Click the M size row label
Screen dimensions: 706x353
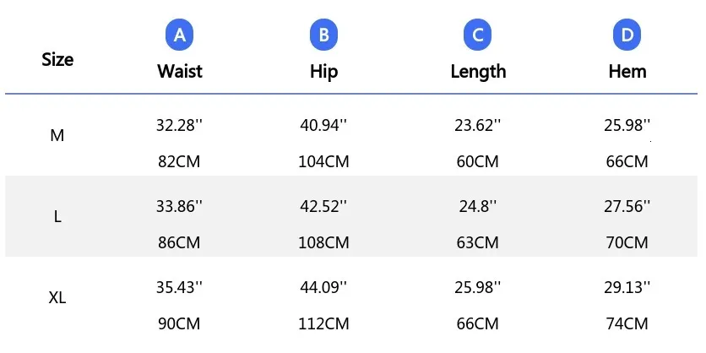click(x=57, y=135)
